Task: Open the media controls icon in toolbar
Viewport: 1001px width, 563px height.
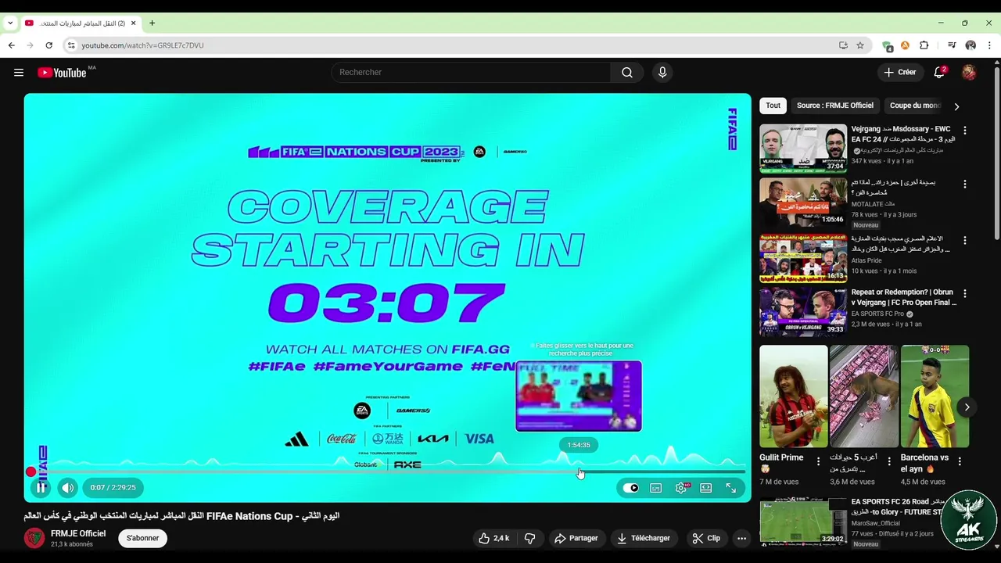Action: pos(952,45)
